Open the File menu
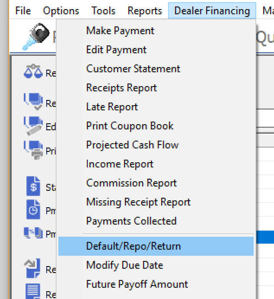Viewport: 274px width, 299px height. (23, 11)
